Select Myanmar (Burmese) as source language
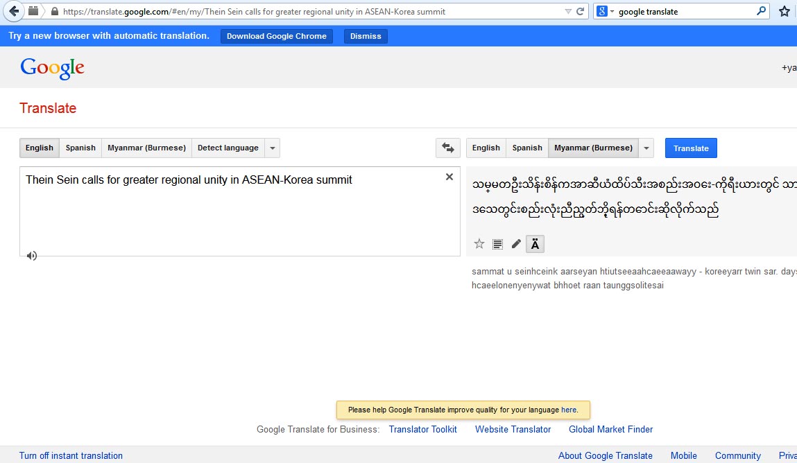Viewport: 797px width, 463px height. [146, 148]
